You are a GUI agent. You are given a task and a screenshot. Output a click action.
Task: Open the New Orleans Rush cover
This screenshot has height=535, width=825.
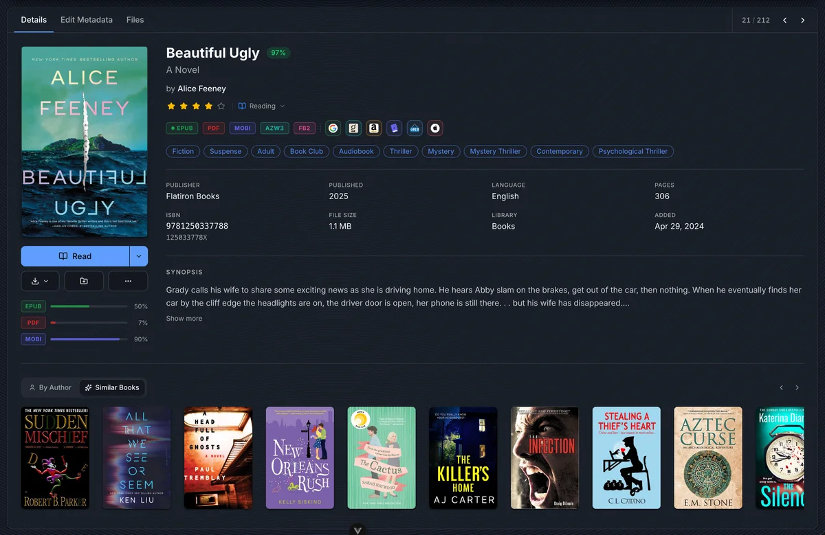coord(300,458)
